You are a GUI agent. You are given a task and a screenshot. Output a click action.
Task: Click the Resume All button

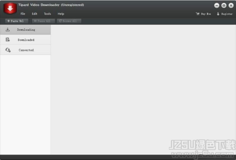coord(69,21)
